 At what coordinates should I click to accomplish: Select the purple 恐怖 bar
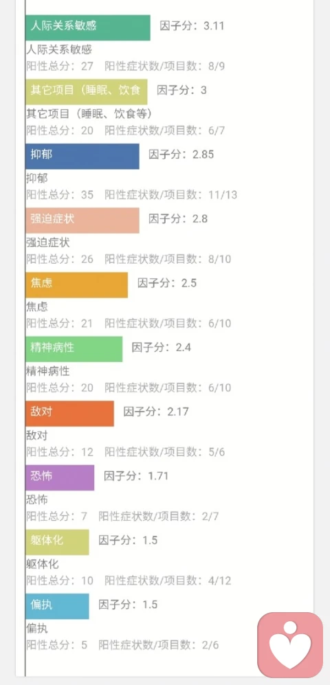[x=60, y=478]
